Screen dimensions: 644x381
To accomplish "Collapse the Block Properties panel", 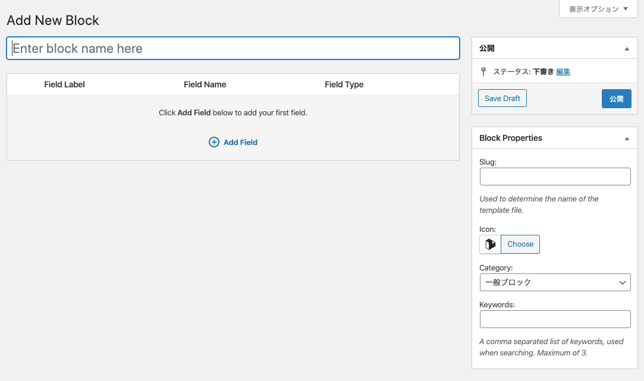I will click(x=627, y=138).
